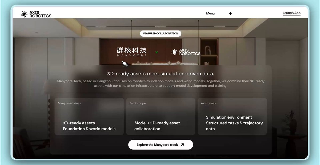Click the Manycore logo in the banner

[131, 52]
